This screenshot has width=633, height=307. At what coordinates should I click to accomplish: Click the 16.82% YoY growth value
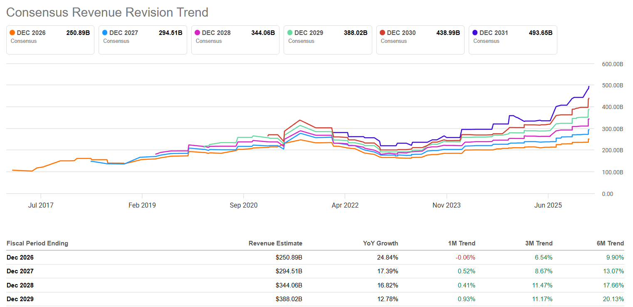click(388, 285)
